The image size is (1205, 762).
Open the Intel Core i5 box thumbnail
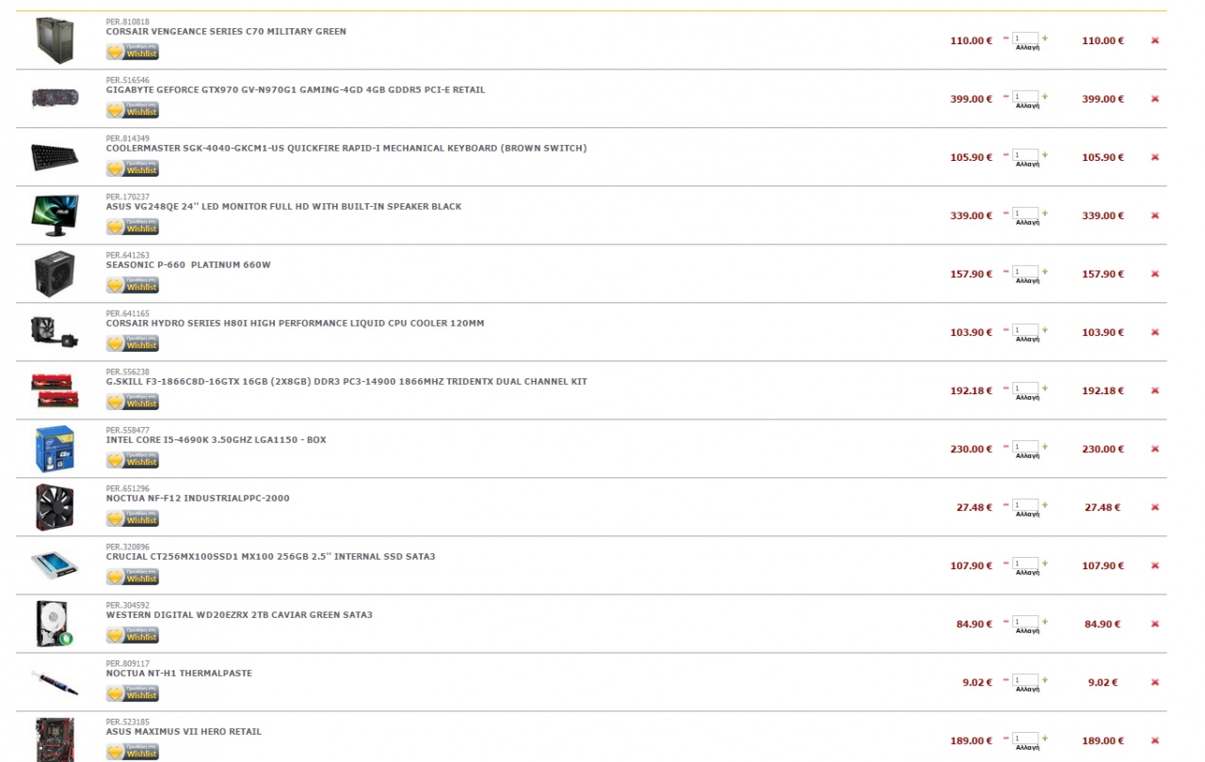coord(55,449)
